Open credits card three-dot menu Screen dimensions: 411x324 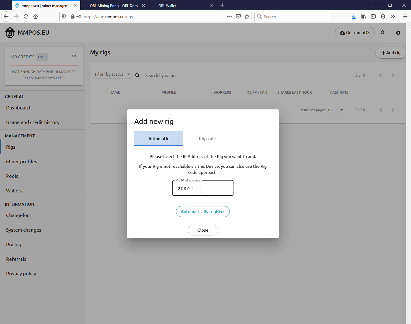[74, 56]
